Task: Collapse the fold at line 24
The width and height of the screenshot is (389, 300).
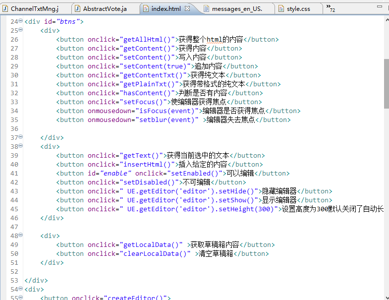Action: 21,21
